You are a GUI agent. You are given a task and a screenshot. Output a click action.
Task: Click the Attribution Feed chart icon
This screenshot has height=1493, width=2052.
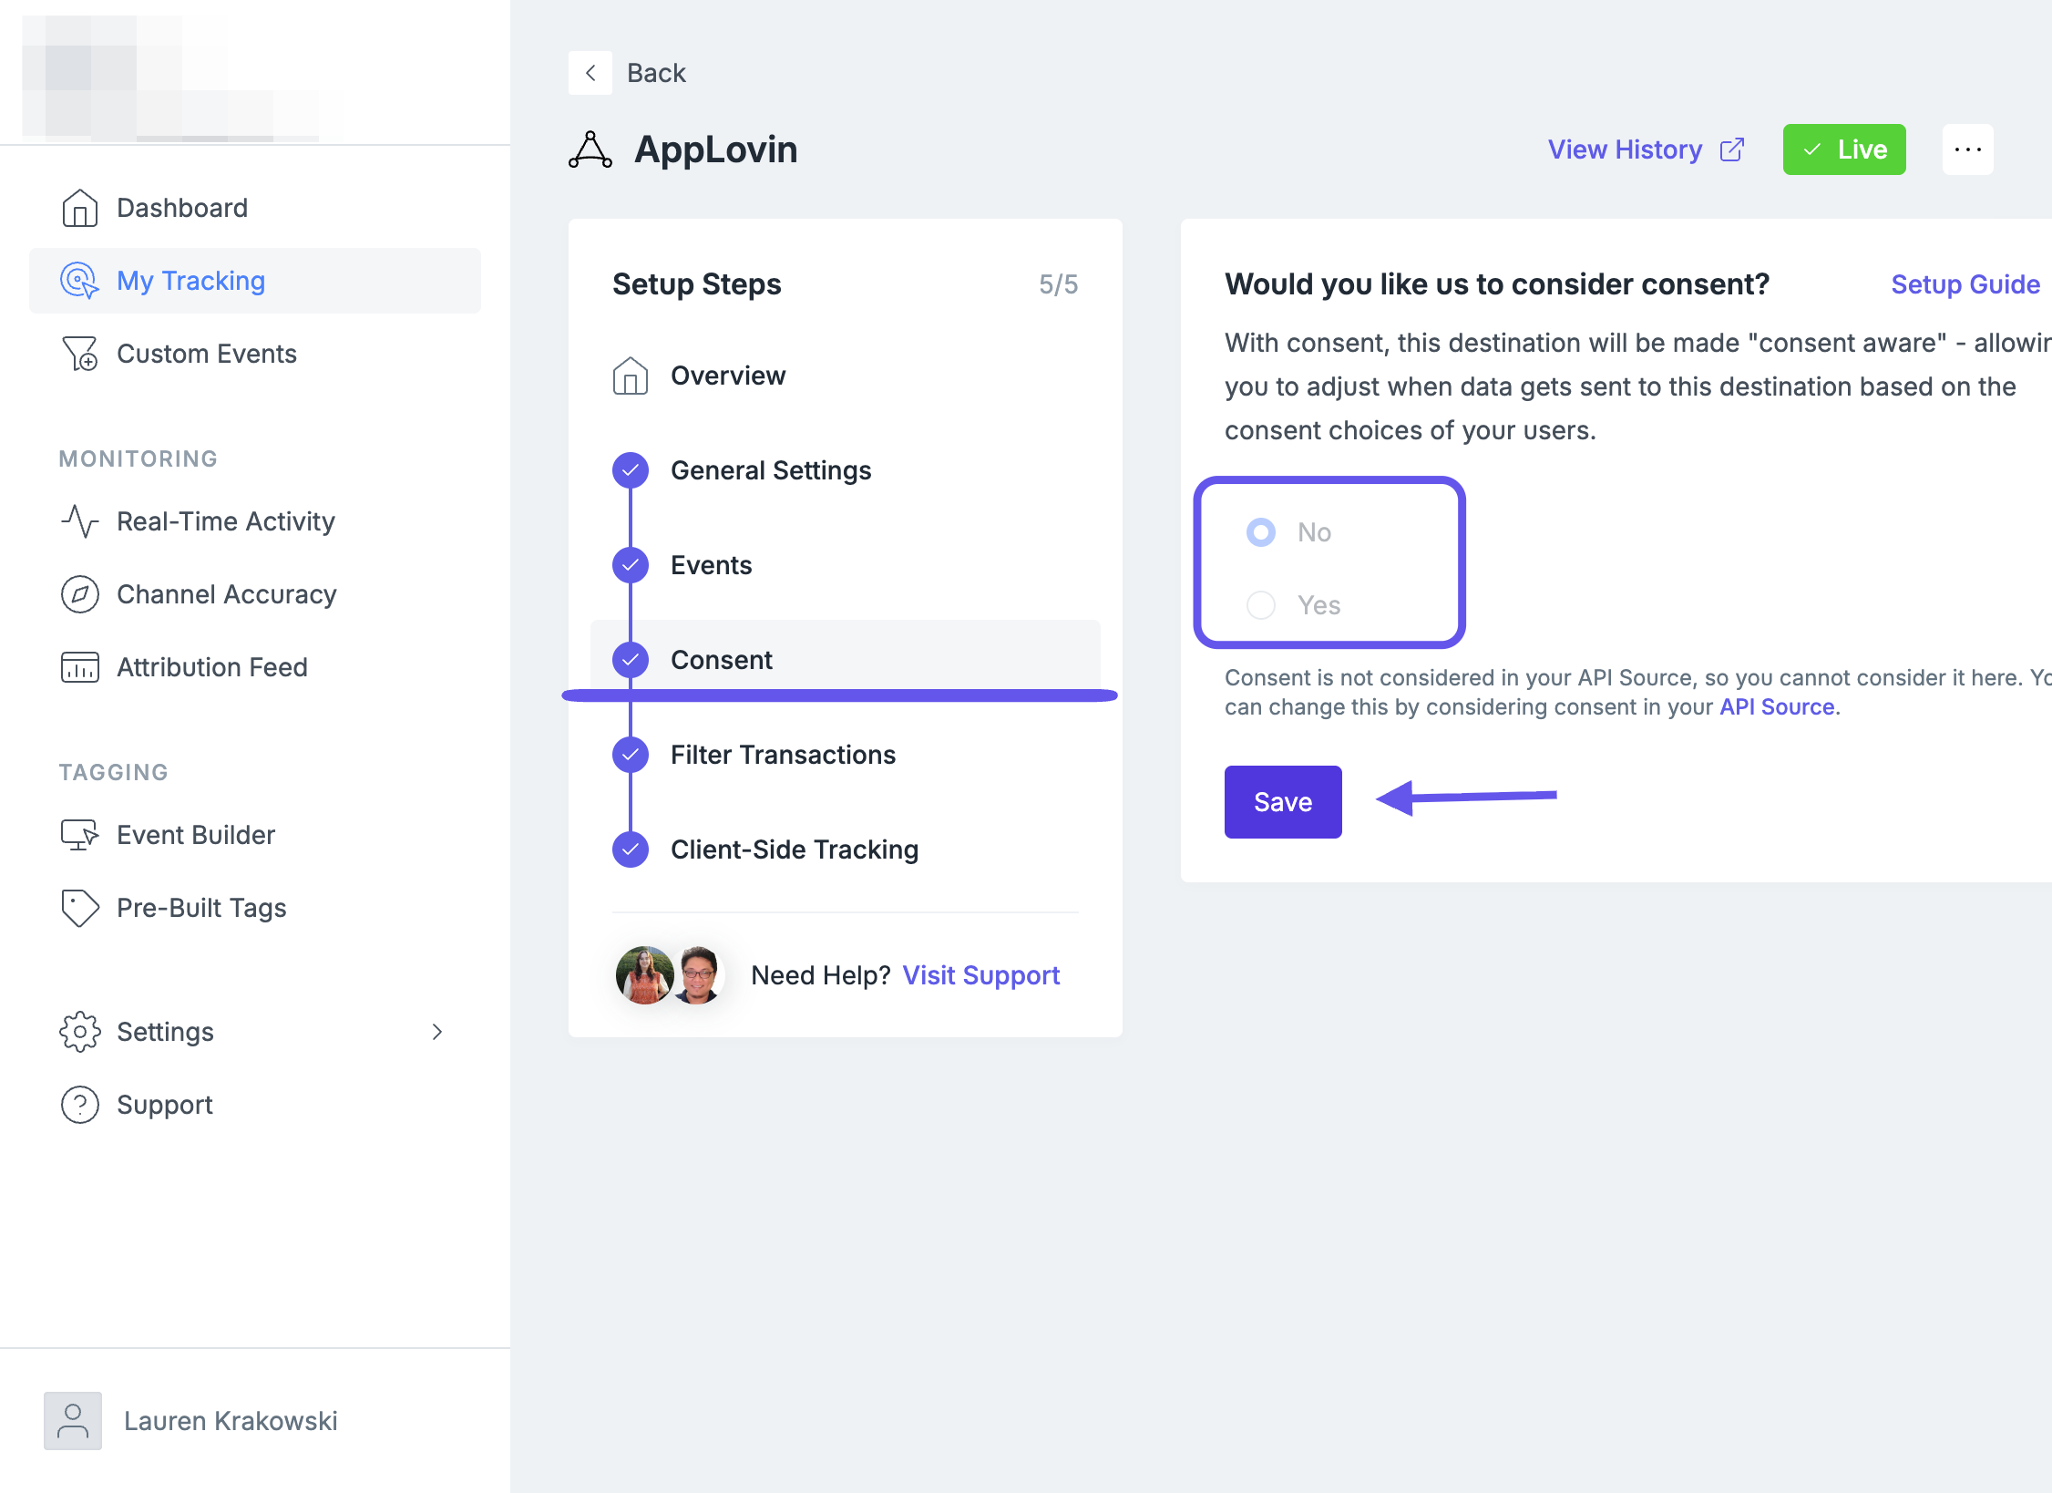point(80,667)
